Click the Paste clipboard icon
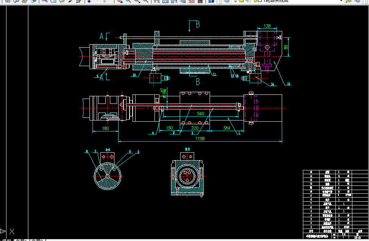Image resolution: width=369 pixels, height=241 pixels. (x=62, y=1)
